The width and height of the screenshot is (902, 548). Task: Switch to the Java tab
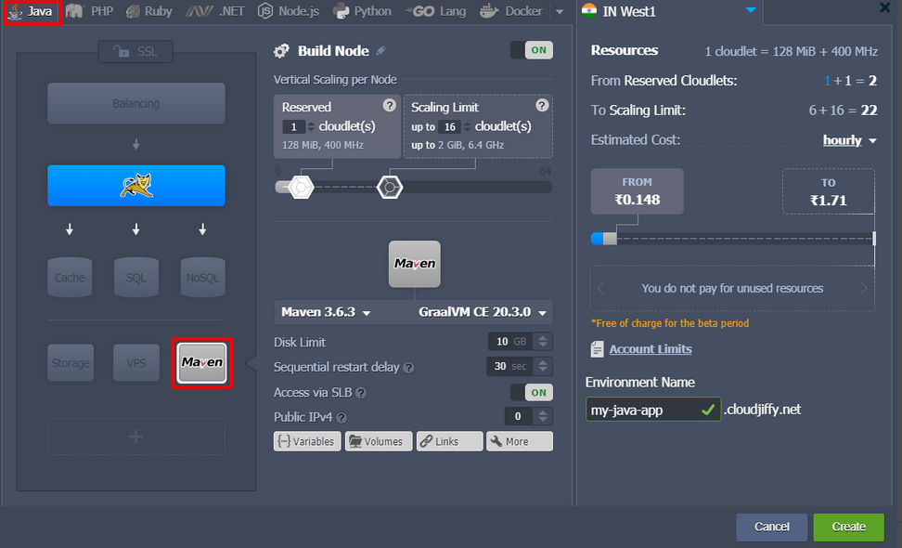(32, 11)
